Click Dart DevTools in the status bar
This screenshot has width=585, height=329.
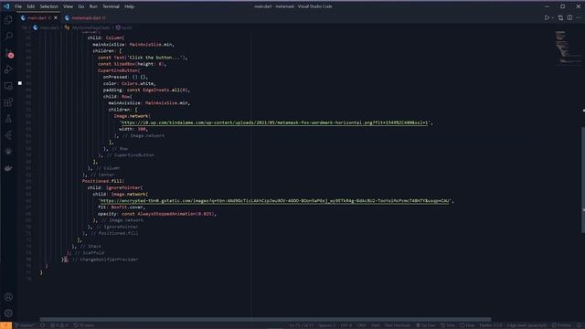coord(398,325)
